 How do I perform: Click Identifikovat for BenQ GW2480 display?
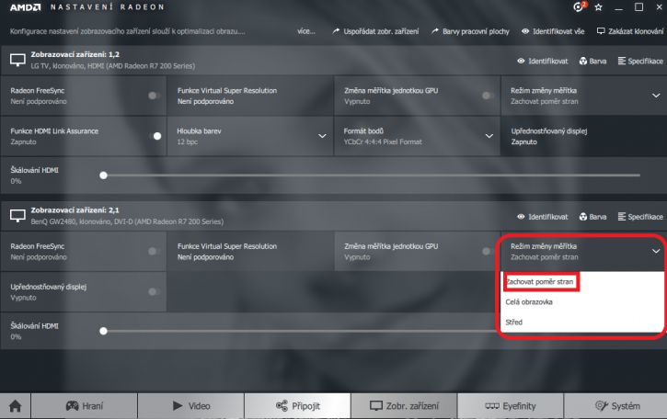543,217
